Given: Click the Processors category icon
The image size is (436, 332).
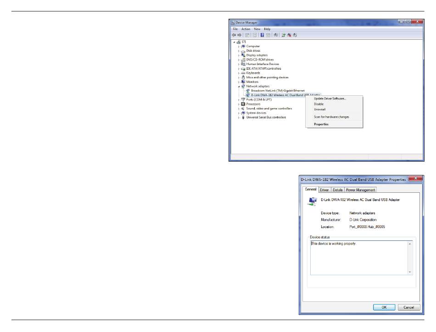Looking at the screenshot, I should pyautogui.click(x=243, y=104).
